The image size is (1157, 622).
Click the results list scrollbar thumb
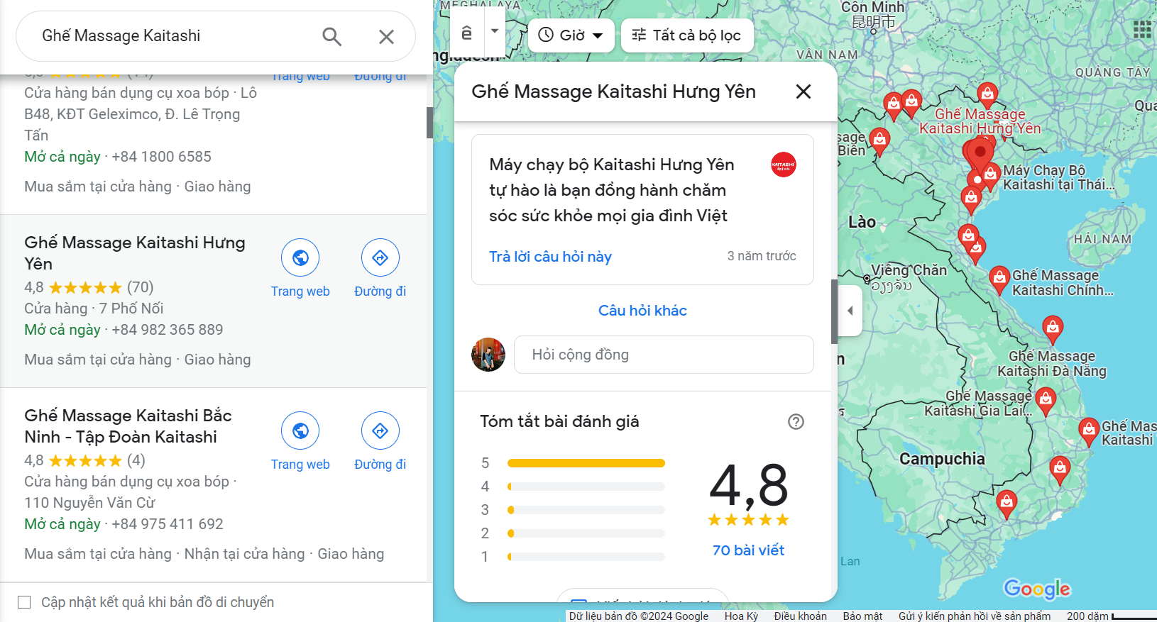[429, 123]
